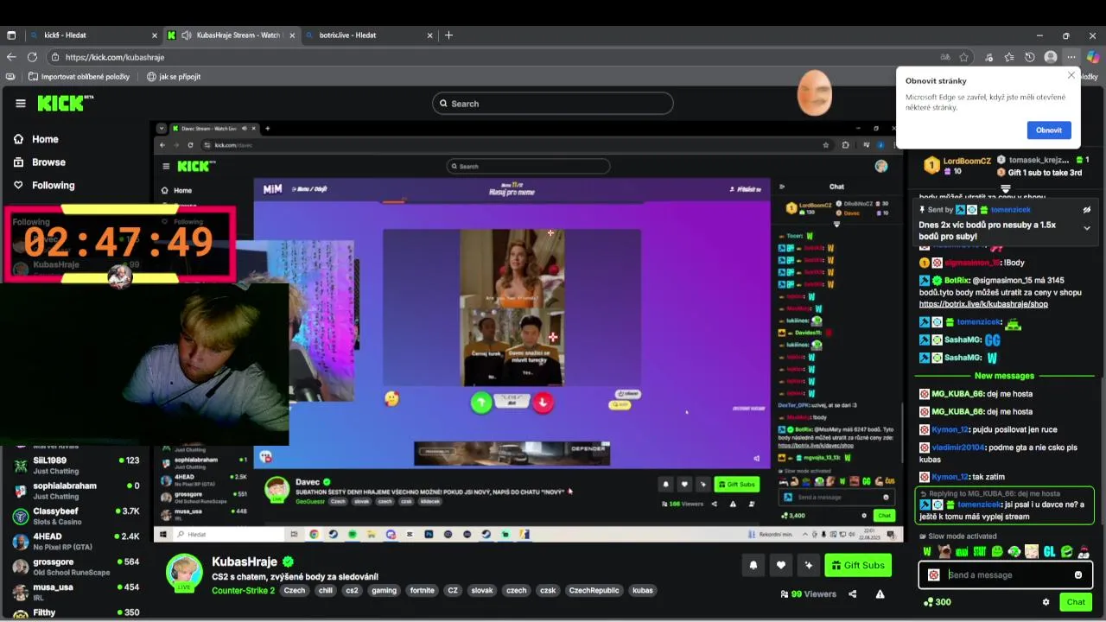The width and height of the screenshot is (1106, 622).
Task: Mute the KubasHraje Stream tab audio
Action: coord(188,35)
